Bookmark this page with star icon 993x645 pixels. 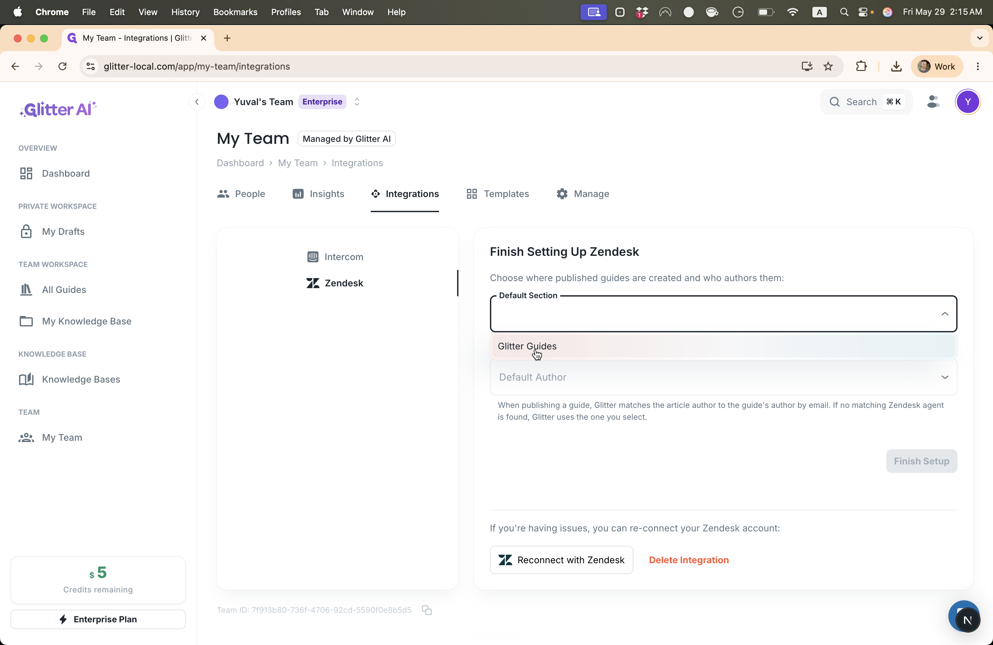point(828,66)
